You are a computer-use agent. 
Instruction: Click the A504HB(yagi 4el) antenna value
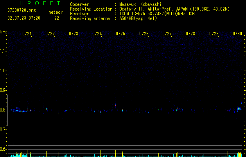coord(138,18)
